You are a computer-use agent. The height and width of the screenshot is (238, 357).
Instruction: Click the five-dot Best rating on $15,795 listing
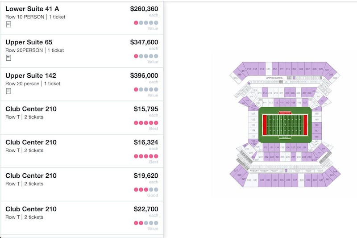tap(146, 123)
